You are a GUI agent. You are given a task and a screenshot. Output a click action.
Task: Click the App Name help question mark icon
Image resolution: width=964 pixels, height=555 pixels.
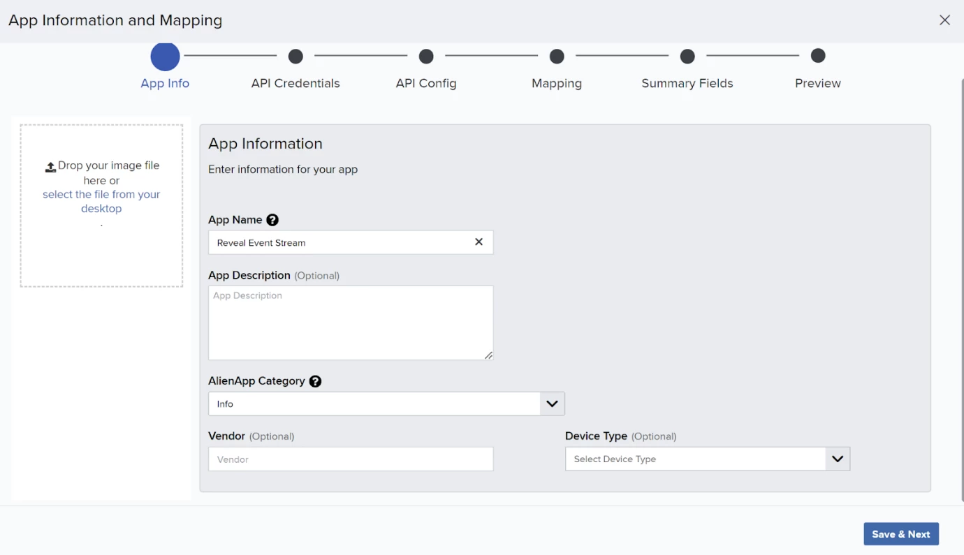272,220
